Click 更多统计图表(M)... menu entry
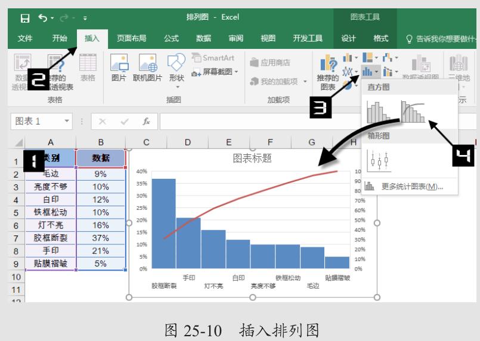This screenshot has width=480, height=341. pyautogui.click(x=410, y=187)
